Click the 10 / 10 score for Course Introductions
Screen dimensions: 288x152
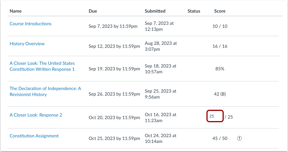coord(220,26)
